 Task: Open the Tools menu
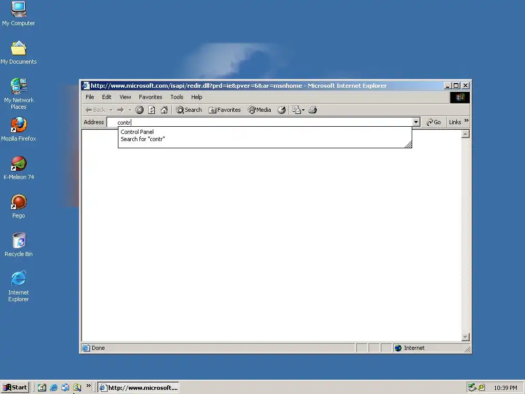tap(177, 97)
